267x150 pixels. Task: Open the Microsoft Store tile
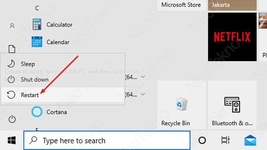[x=181, y=5]
